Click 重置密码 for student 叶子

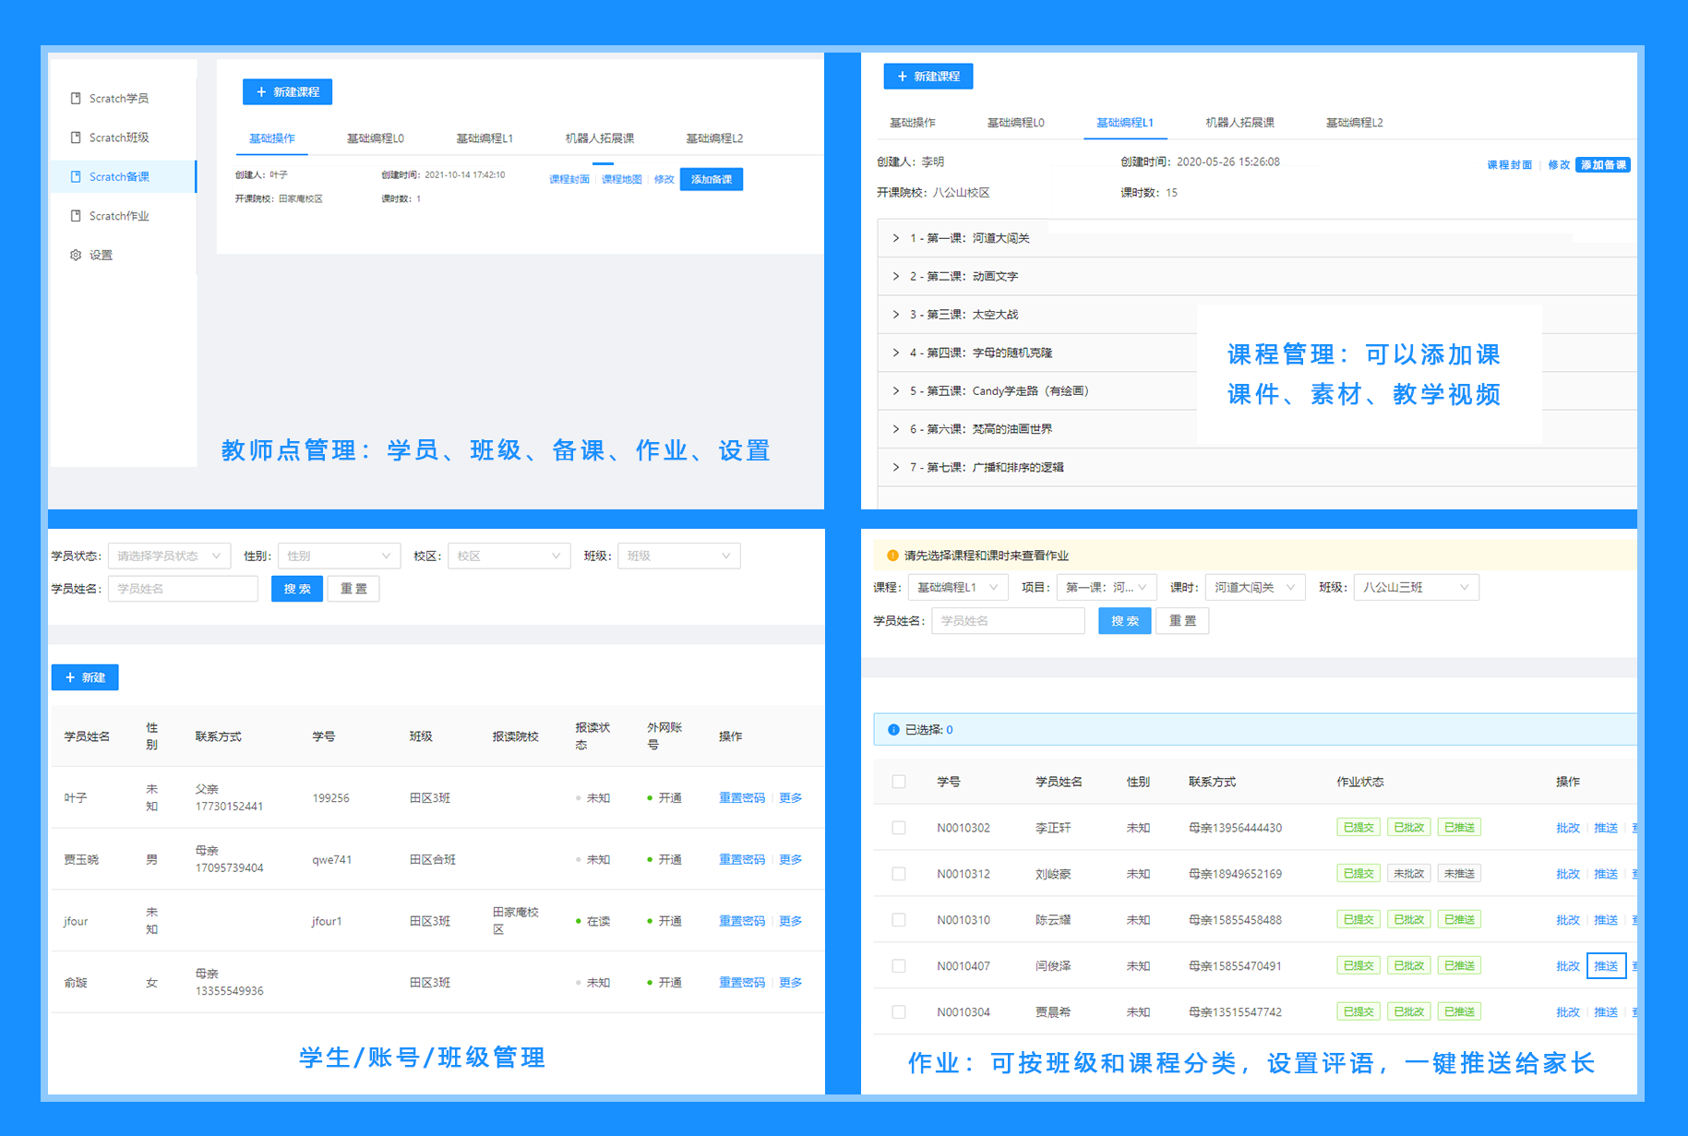[x=742, y=798]
